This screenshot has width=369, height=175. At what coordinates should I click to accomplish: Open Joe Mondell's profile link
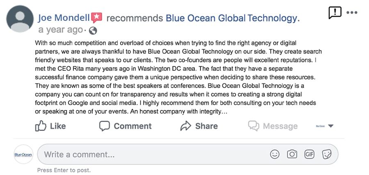(64, 18)
